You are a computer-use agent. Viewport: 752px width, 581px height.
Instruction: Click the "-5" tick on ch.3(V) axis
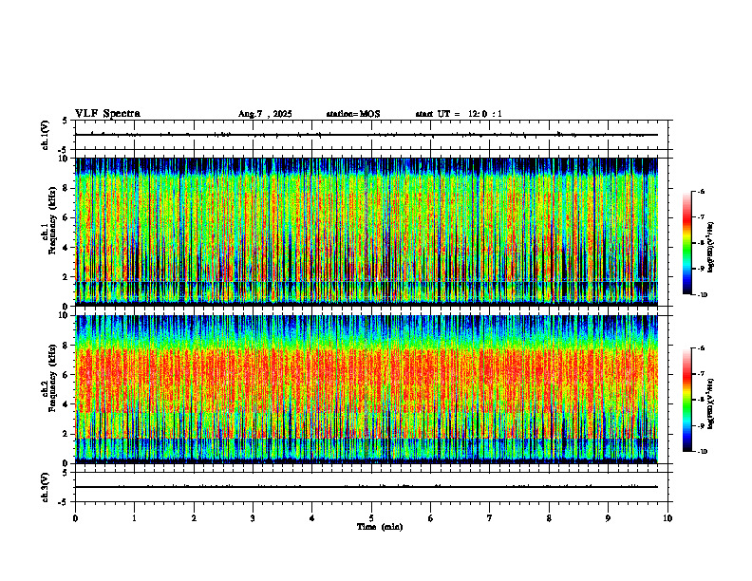tap(63, 502)
